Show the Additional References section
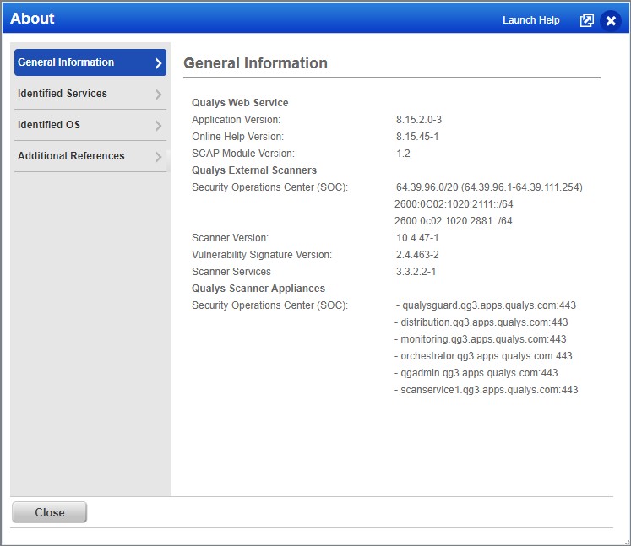Screen dimensions: 631x546 tap(71, 156)
